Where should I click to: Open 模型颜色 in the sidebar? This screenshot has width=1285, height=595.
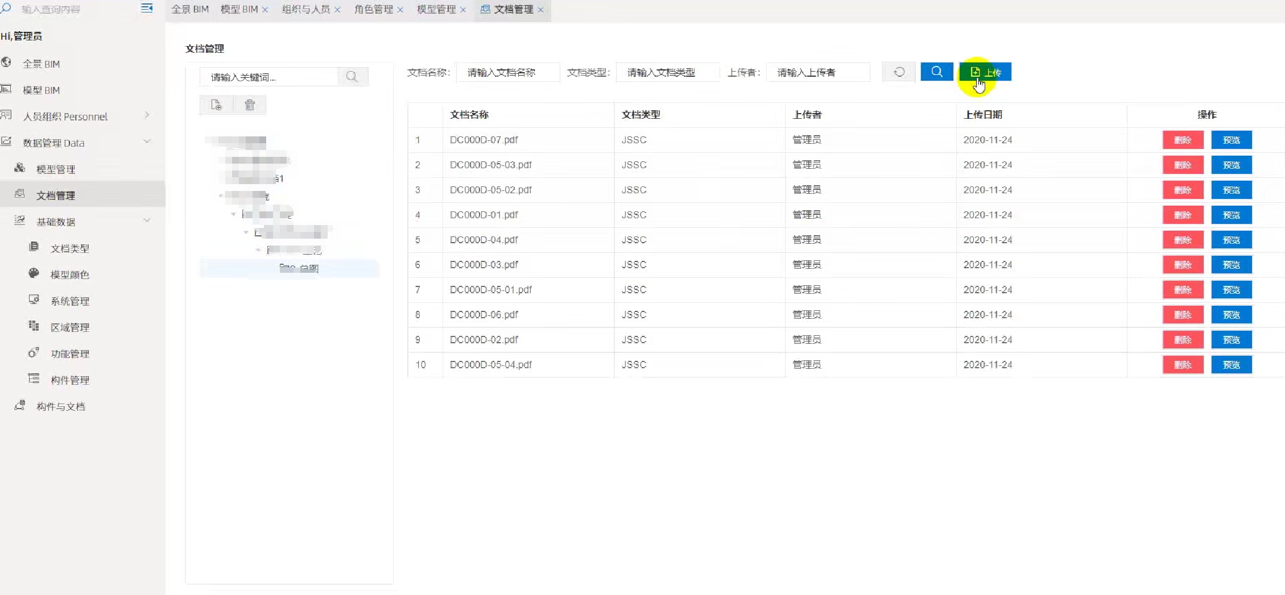click(69, 274)
